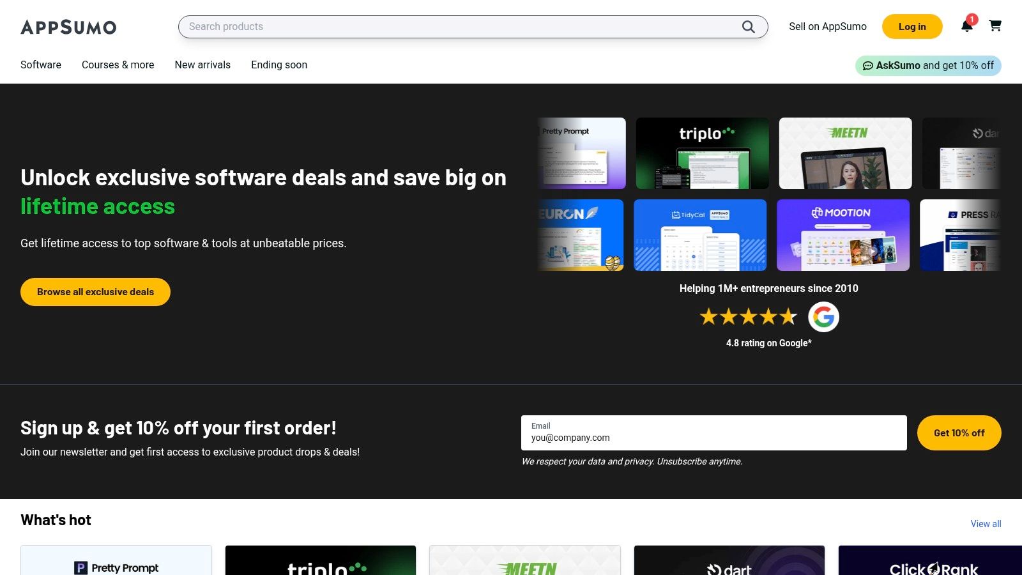Click the search magnifying glass icon
This screenshot has width=1022, height=575.
click(x=748, y=27)
